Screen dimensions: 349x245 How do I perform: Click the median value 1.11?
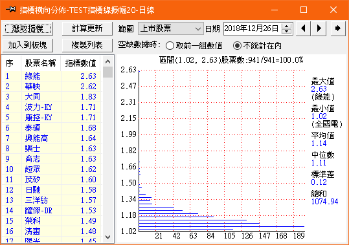(x=319, y=163)
